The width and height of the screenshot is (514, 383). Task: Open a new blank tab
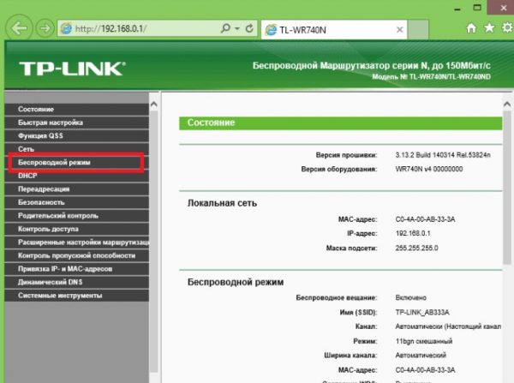point(418,30)
